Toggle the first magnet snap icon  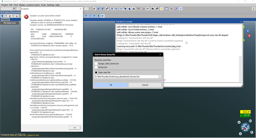pyautogui.click(x=94, y=9)
